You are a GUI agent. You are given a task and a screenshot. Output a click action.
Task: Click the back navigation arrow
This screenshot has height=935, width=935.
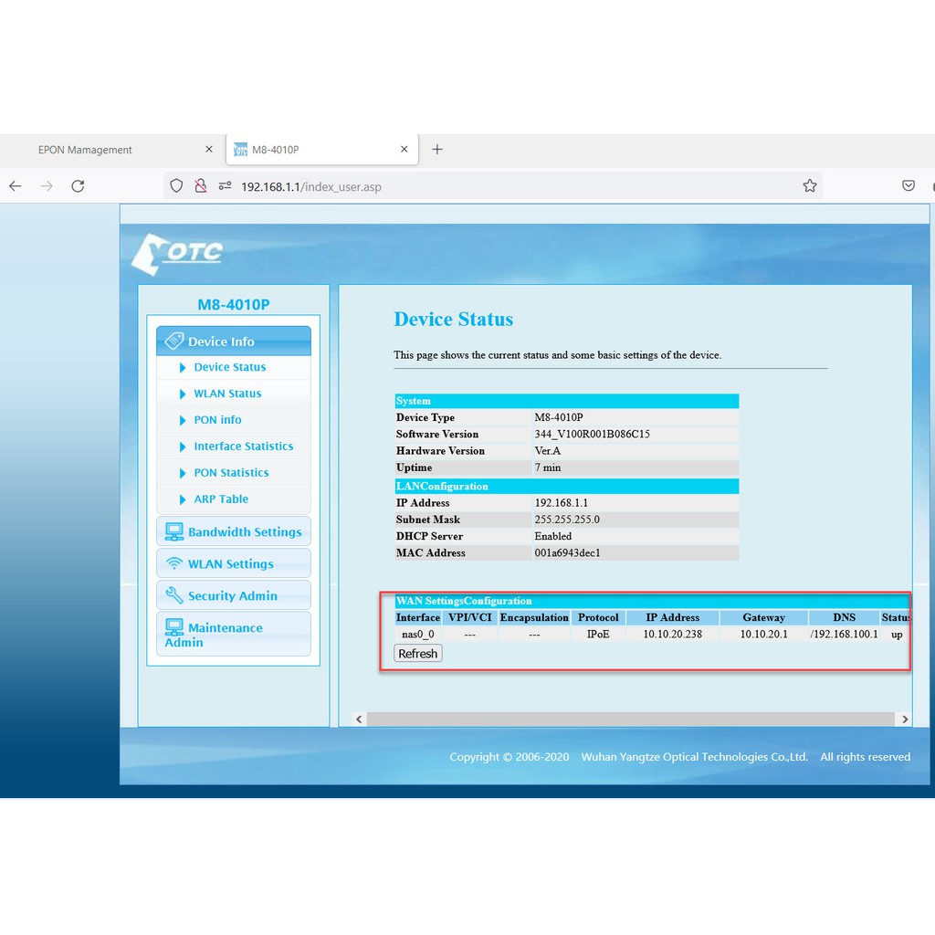[x=16, y=186]
